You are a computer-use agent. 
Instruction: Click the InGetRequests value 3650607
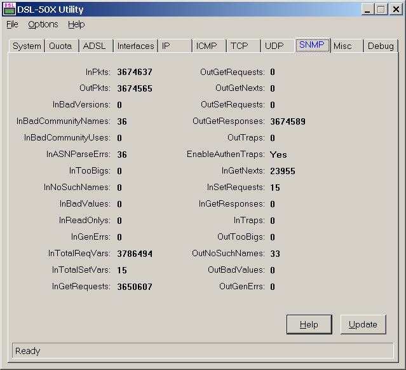click(135, 287)
